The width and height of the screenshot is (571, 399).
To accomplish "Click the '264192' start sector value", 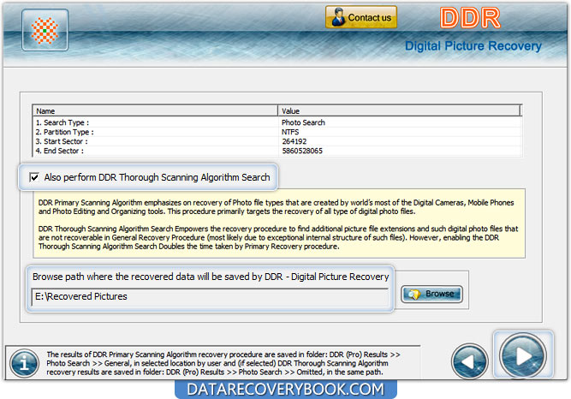I will click(x=294, y=141).
